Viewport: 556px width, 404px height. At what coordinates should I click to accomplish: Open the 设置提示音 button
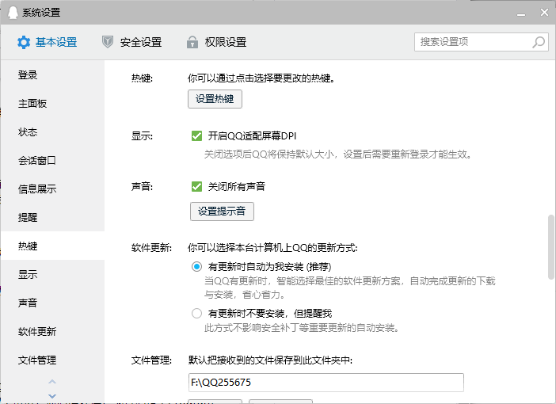222,212
